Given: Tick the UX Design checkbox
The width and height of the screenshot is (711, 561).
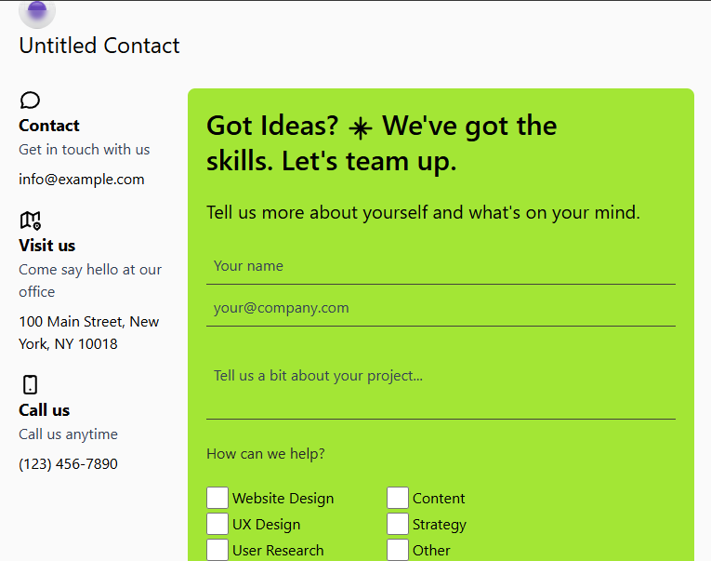Looking at the screenshot, I should point(217,524).
